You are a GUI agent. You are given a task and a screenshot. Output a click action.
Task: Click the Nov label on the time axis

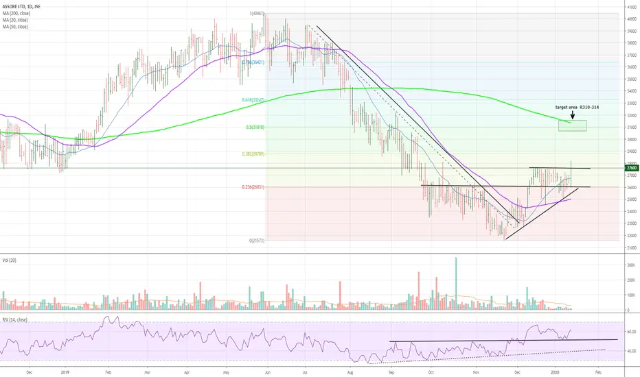pos(475,372)
